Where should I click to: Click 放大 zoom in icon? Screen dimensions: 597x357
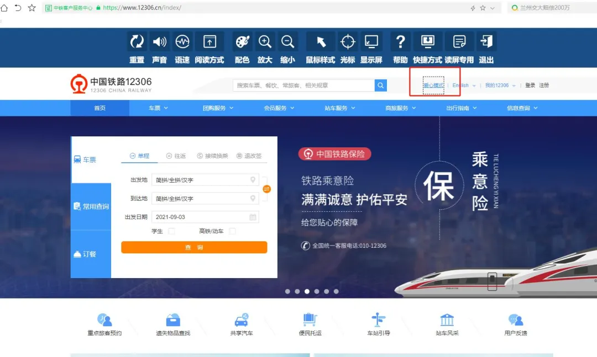pos(265,41)
